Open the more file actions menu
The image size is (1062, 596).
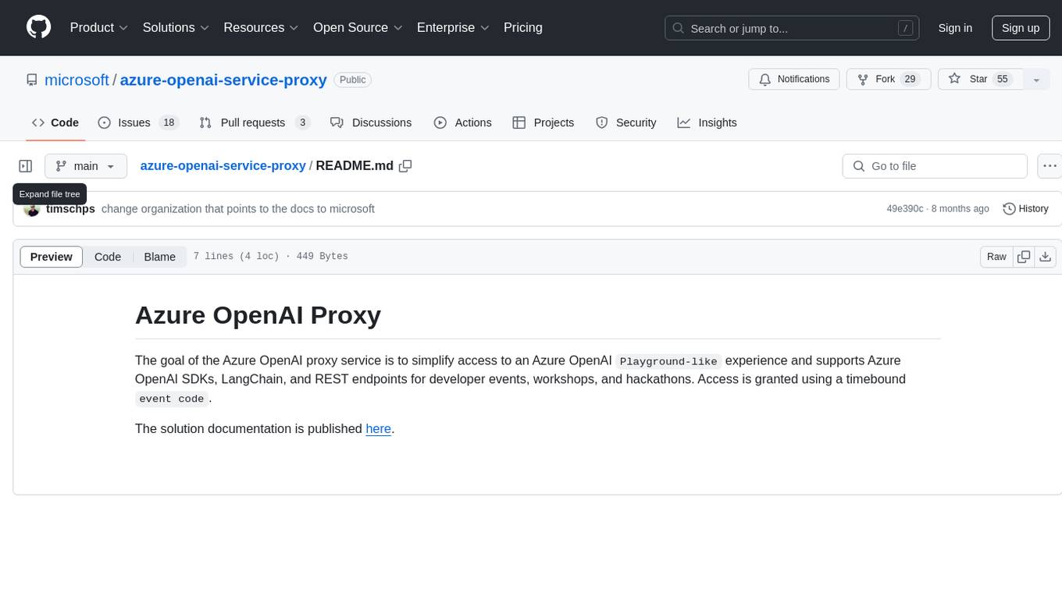point(1050,166)
